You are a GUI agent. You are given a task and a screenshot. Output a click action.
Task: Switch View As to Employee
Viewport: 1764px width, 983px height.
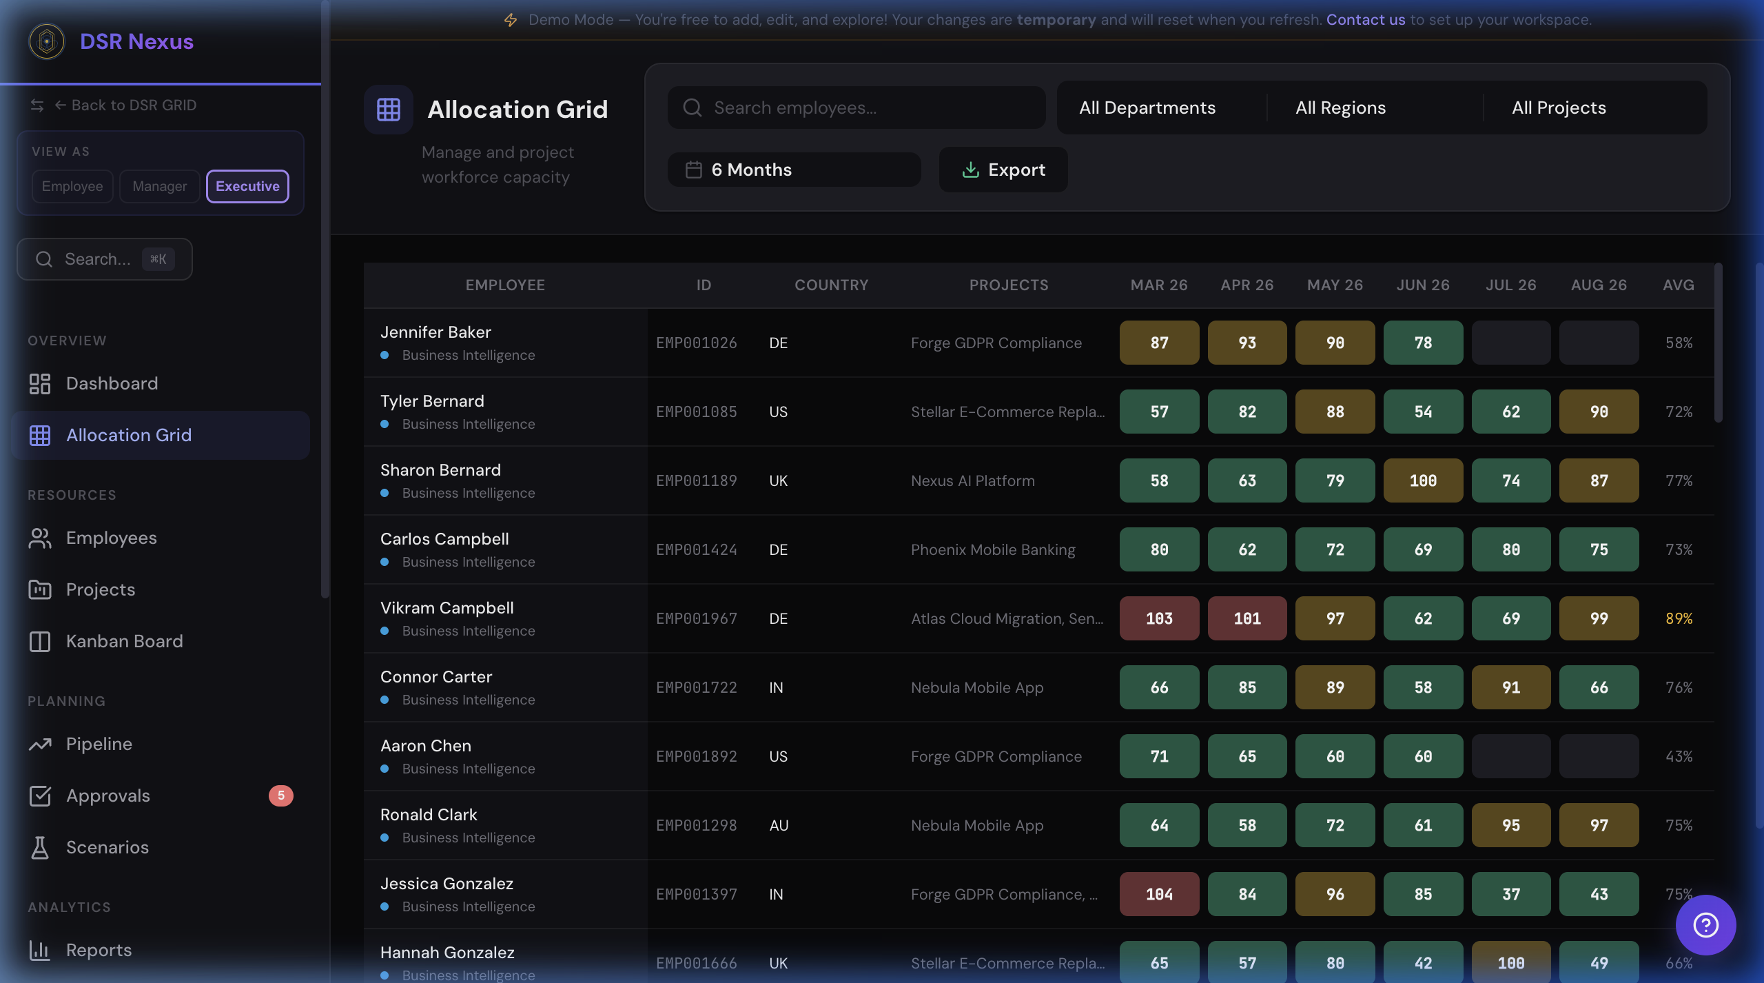(x=72, y=186)
